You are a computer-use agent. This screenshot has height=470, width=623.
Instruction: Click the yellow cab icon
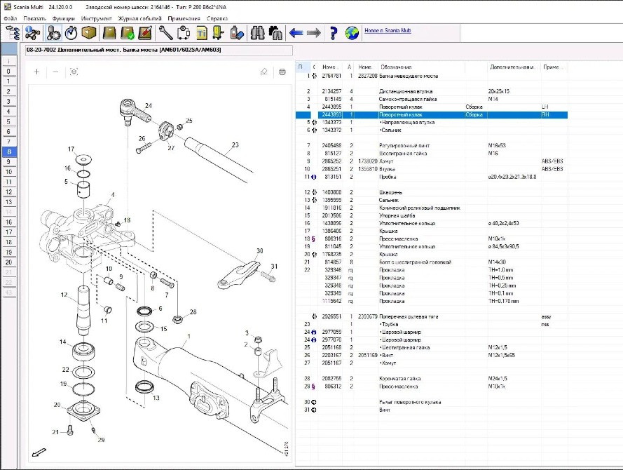(x=218, y=32)
